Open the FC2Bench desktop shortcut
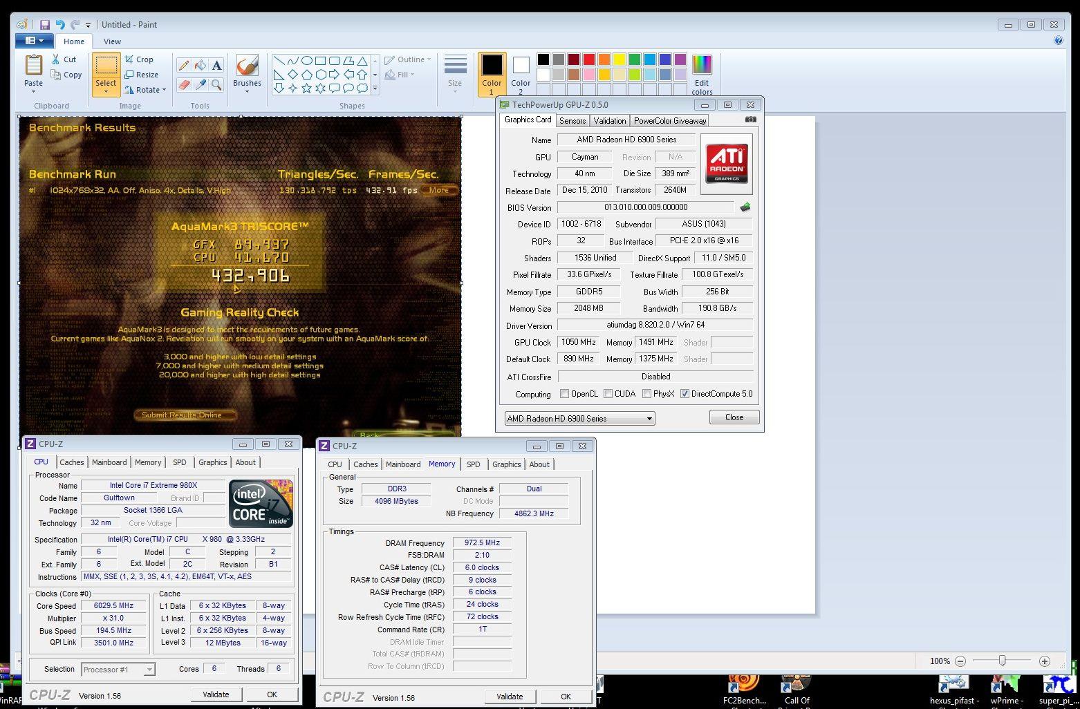 (745, 691)
